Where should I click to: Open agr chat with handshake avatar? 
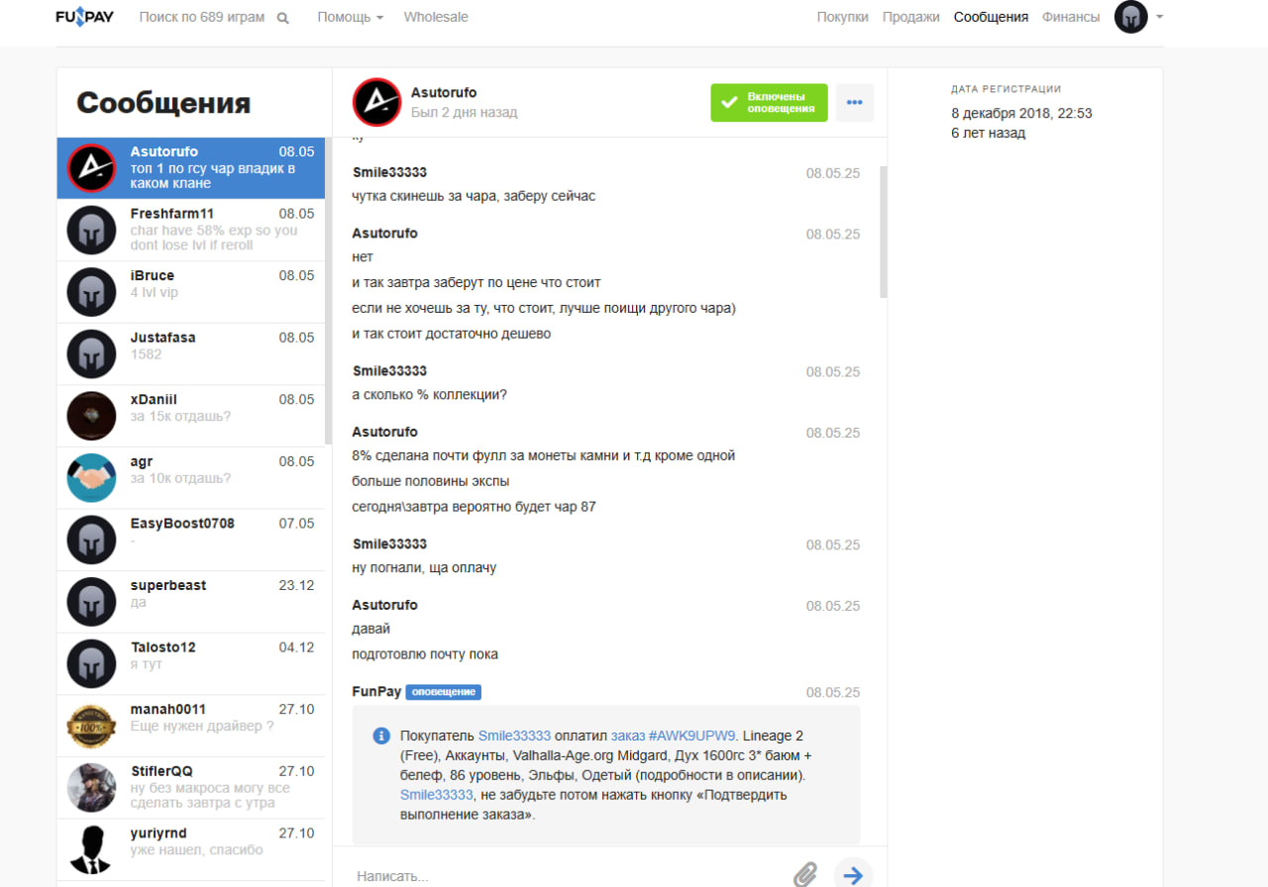[190, 477]
